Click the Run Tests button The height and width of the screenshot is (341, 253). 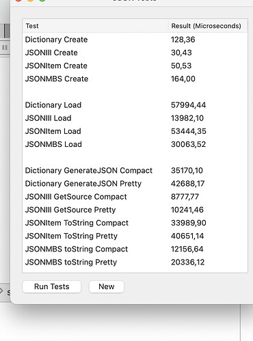(52, 286)
